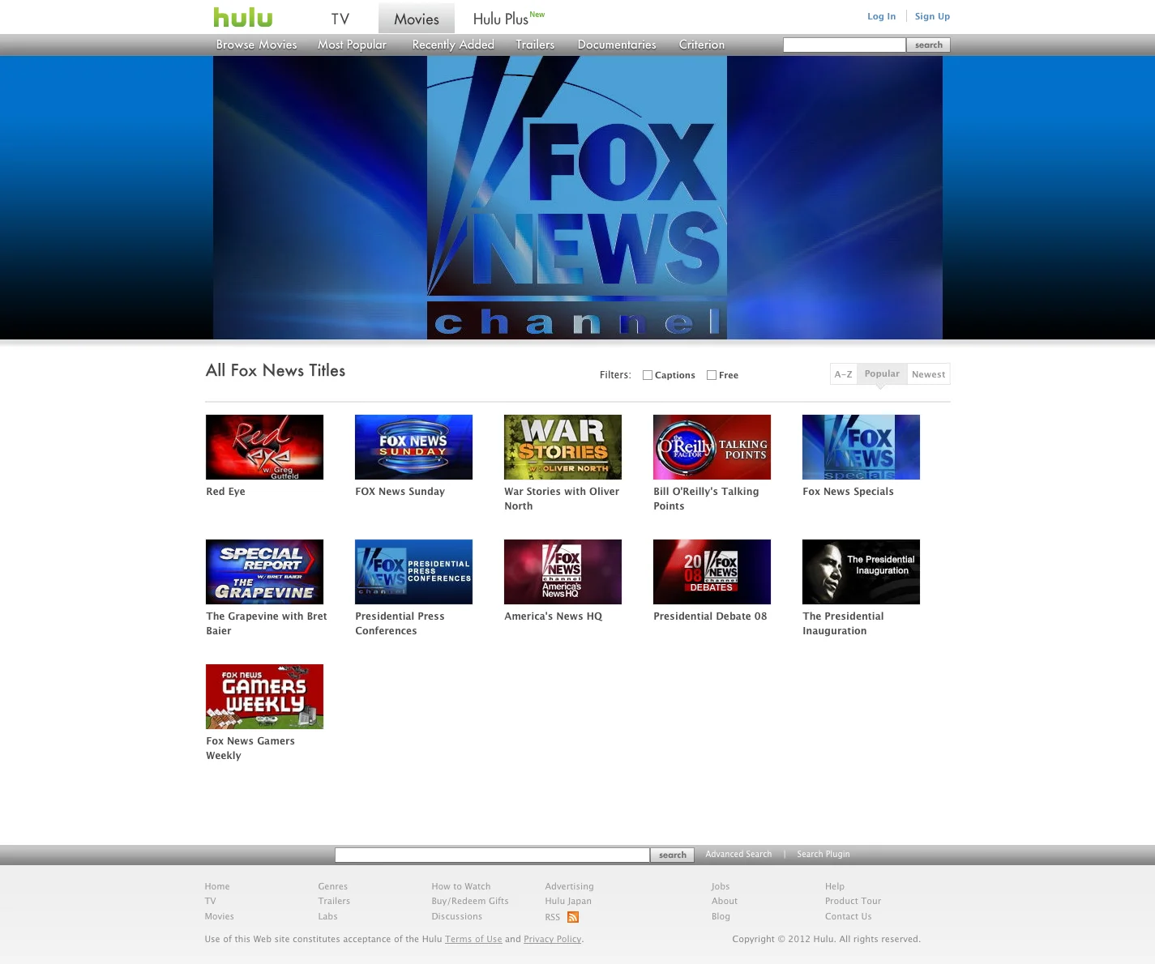This screenshot has height=964, width=1155.
Task: Open Presidential Debate 08 thumbnail
Action: click(712, 572)
